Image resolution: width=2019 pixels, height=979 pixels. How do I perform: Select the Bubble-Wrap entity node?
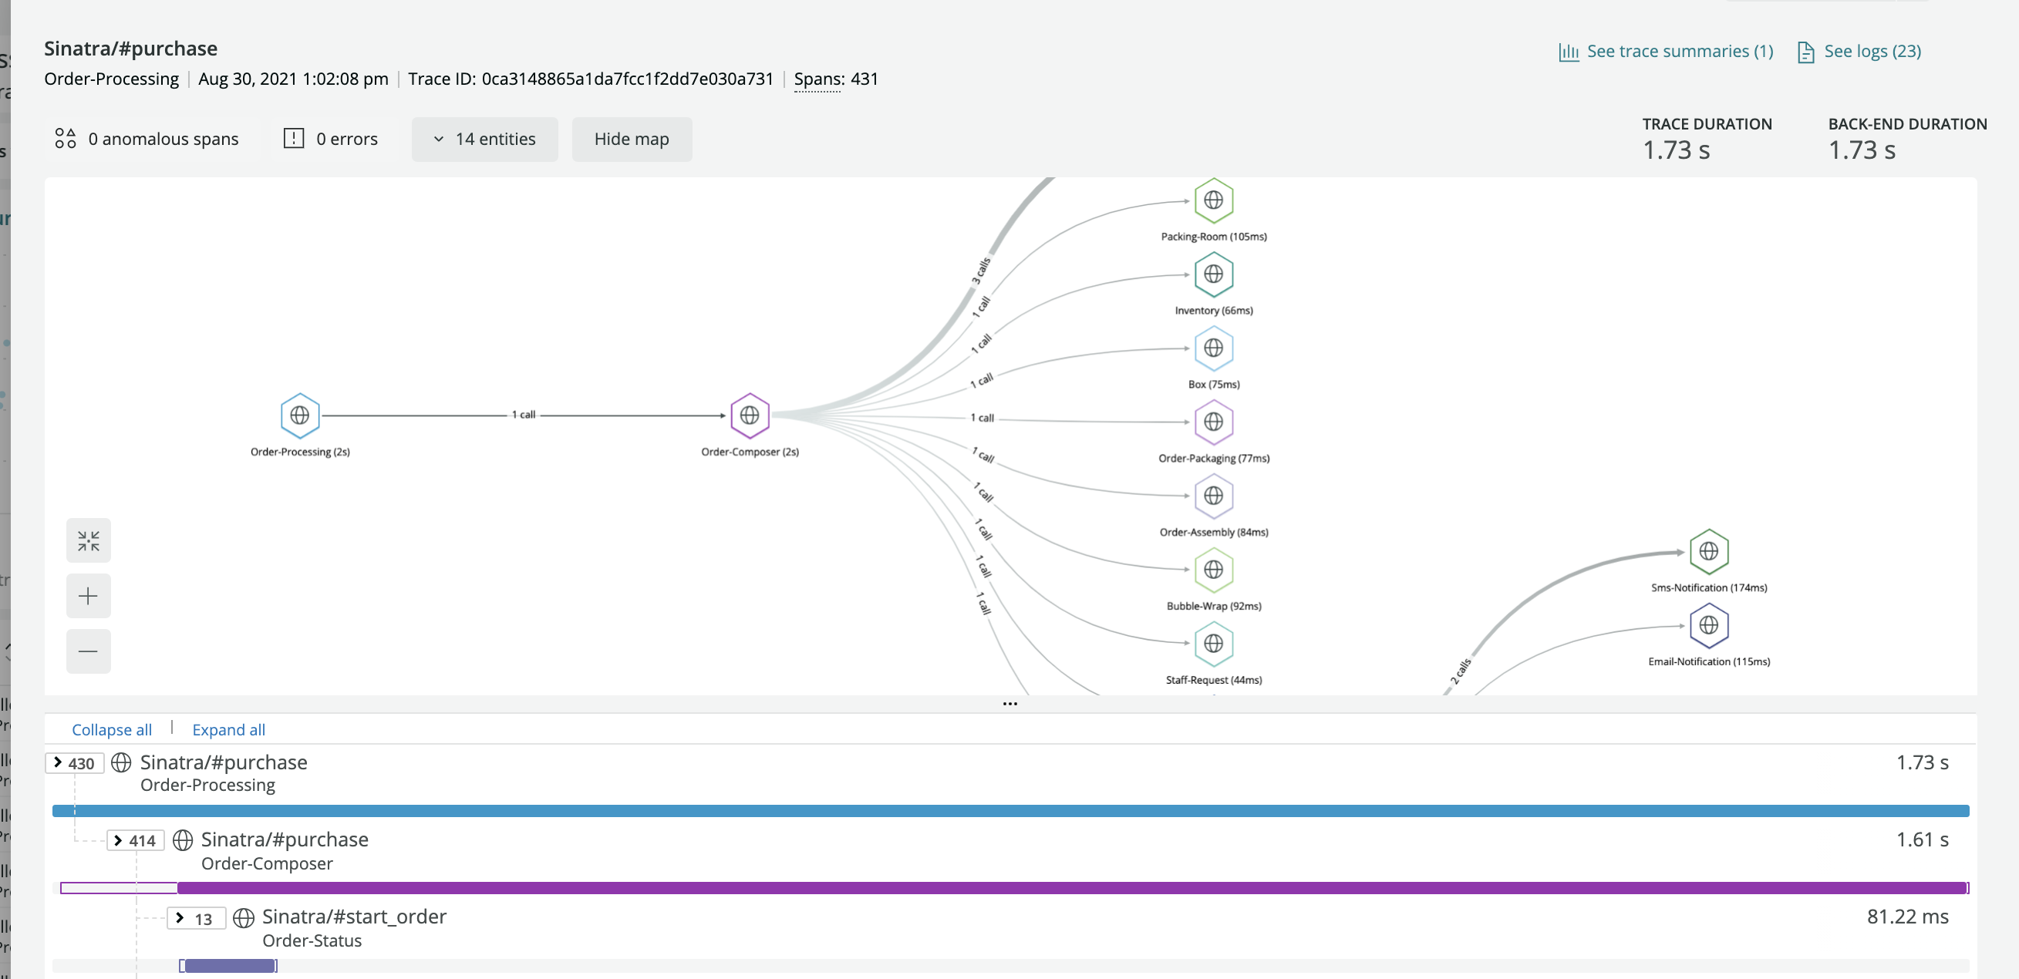point(1212,570)
